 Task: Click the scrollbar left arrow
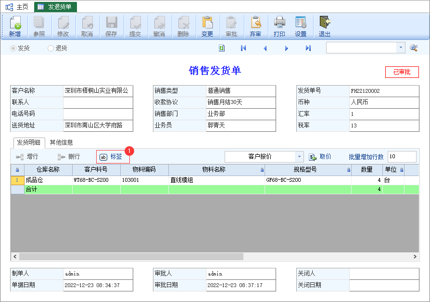[15, 256]
